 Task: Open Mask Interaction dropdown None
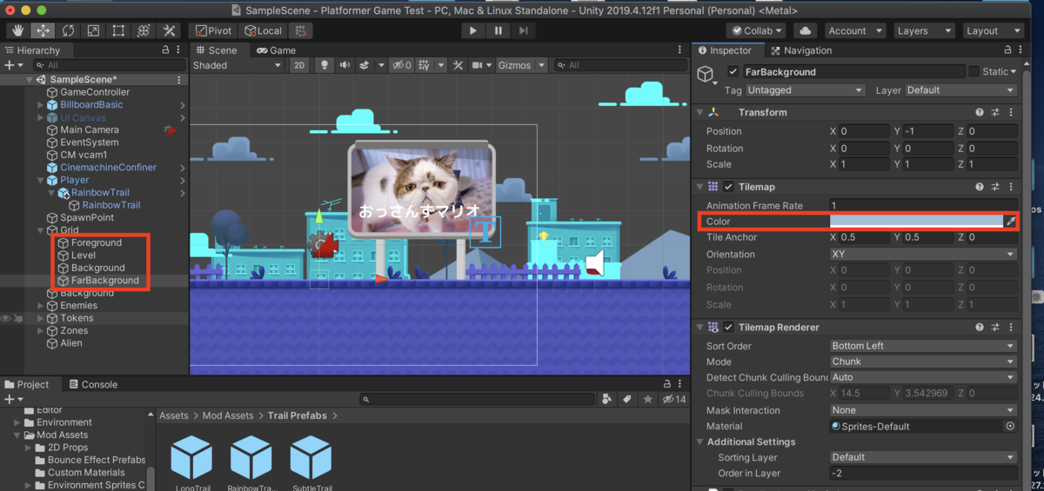[923, 410]
